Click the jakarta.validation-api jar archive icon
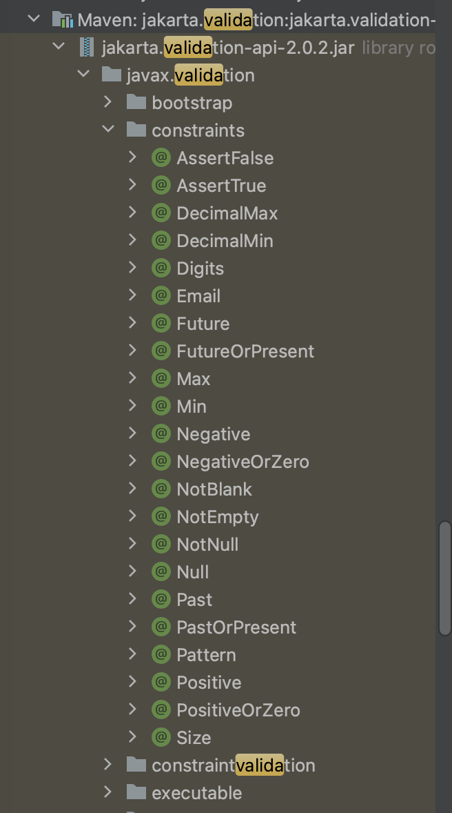The height and width of the screenshot is (813, 452). (87, 48)
